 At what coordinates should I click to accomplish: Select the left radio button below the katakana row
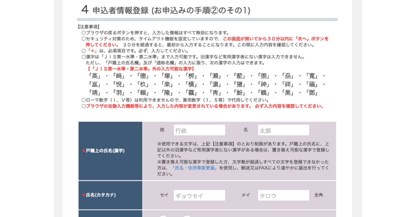point(163,216)
